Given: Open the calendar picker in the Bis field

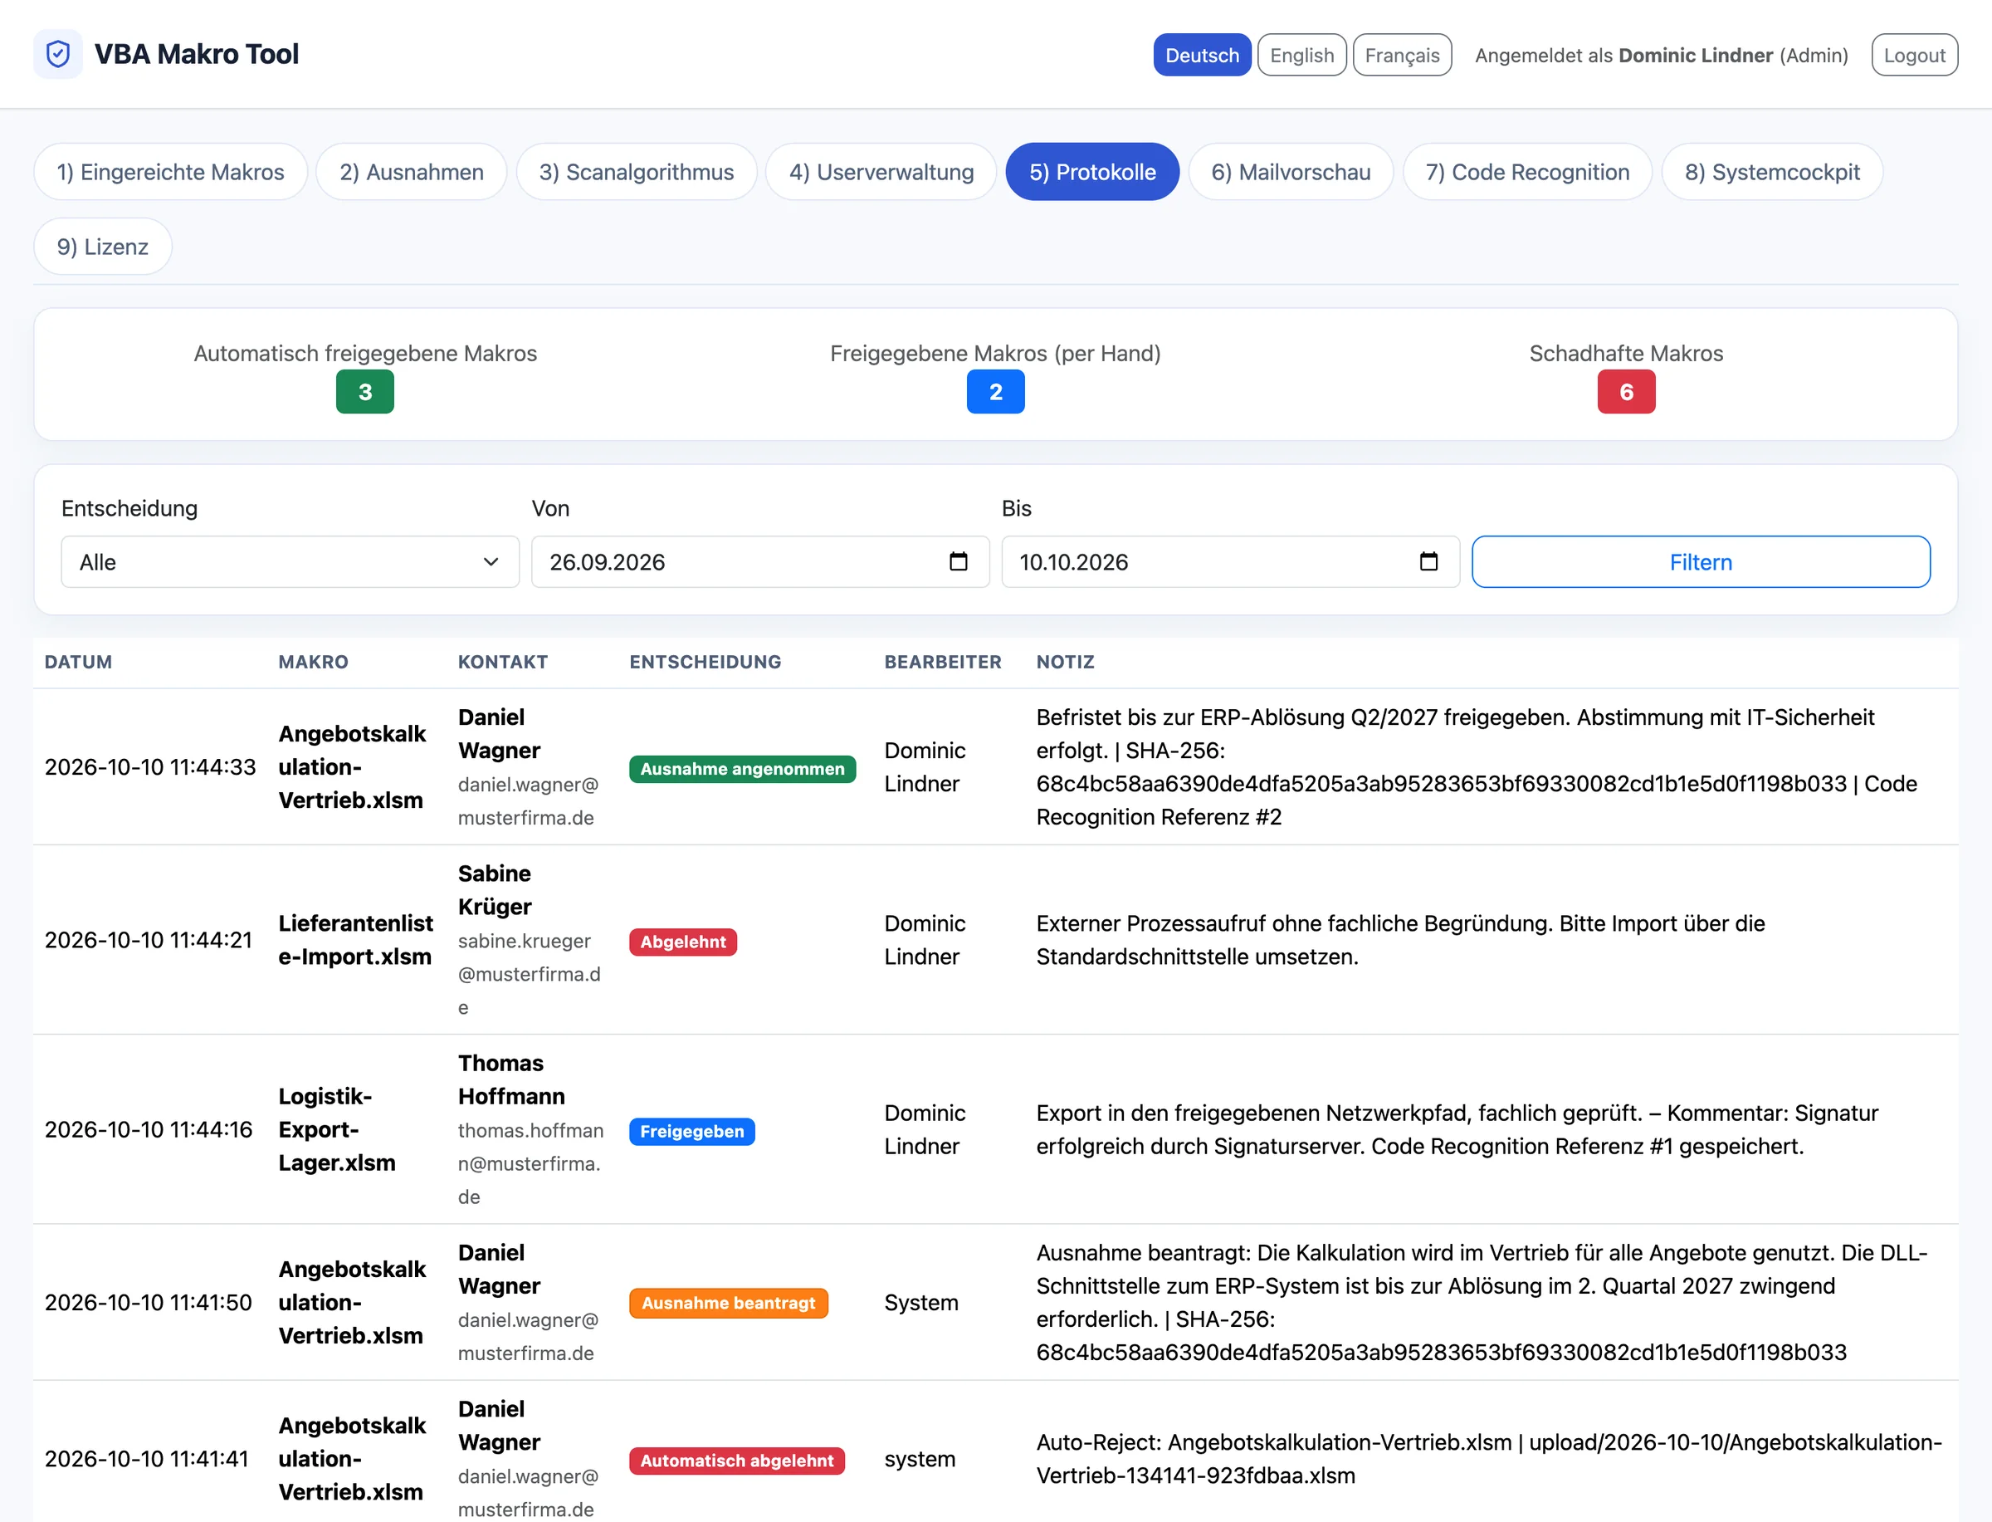Looking at the screenshot, I should click(1428, 561).
